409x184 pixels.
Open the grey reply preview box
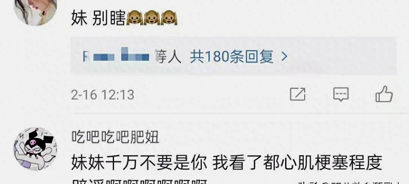[234, 56]
